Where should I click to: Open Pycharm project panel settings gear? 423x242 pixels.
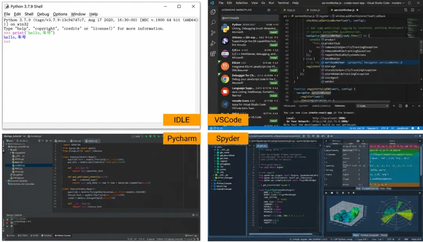(47, 141)
